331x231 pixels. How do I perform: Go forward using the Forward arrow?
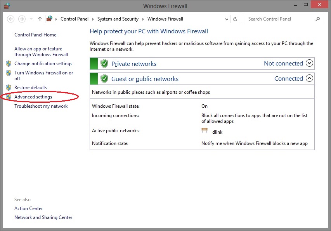tap(22, 19)
